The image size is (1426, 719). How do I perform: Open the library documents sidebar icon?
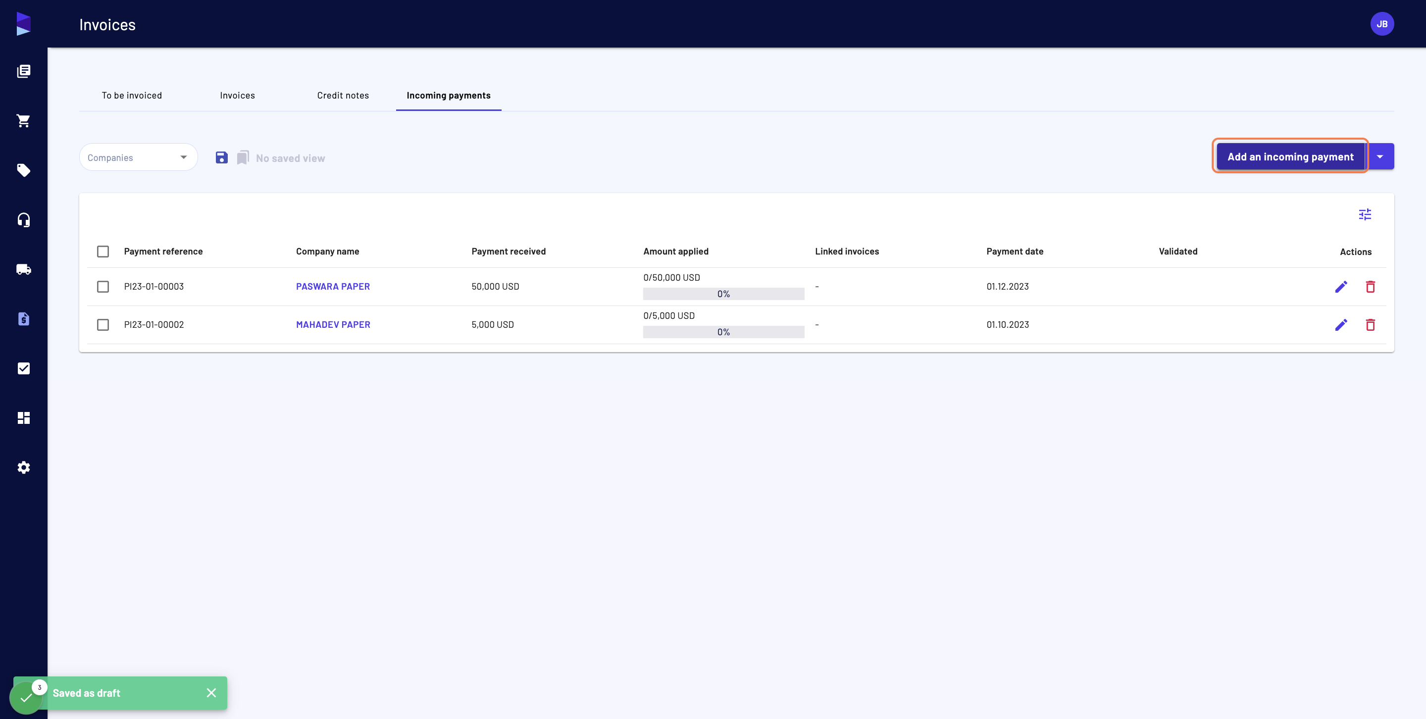click(23, 71)
